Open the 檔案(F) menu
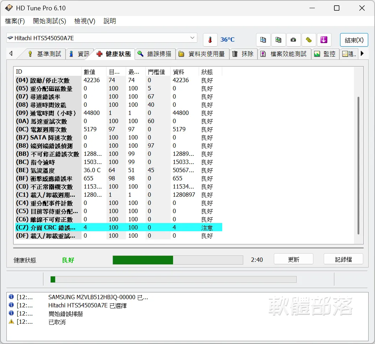Image resolution: width=375 pixels, height=344 pixels. tap(15, 21)
